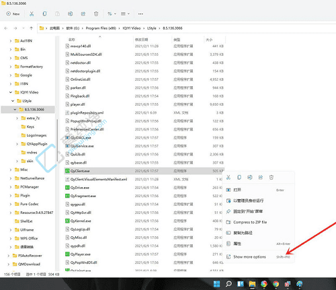Click the Copy icon in top toolbar
This screenshot has width=336, height=290.
pos(44,14)
